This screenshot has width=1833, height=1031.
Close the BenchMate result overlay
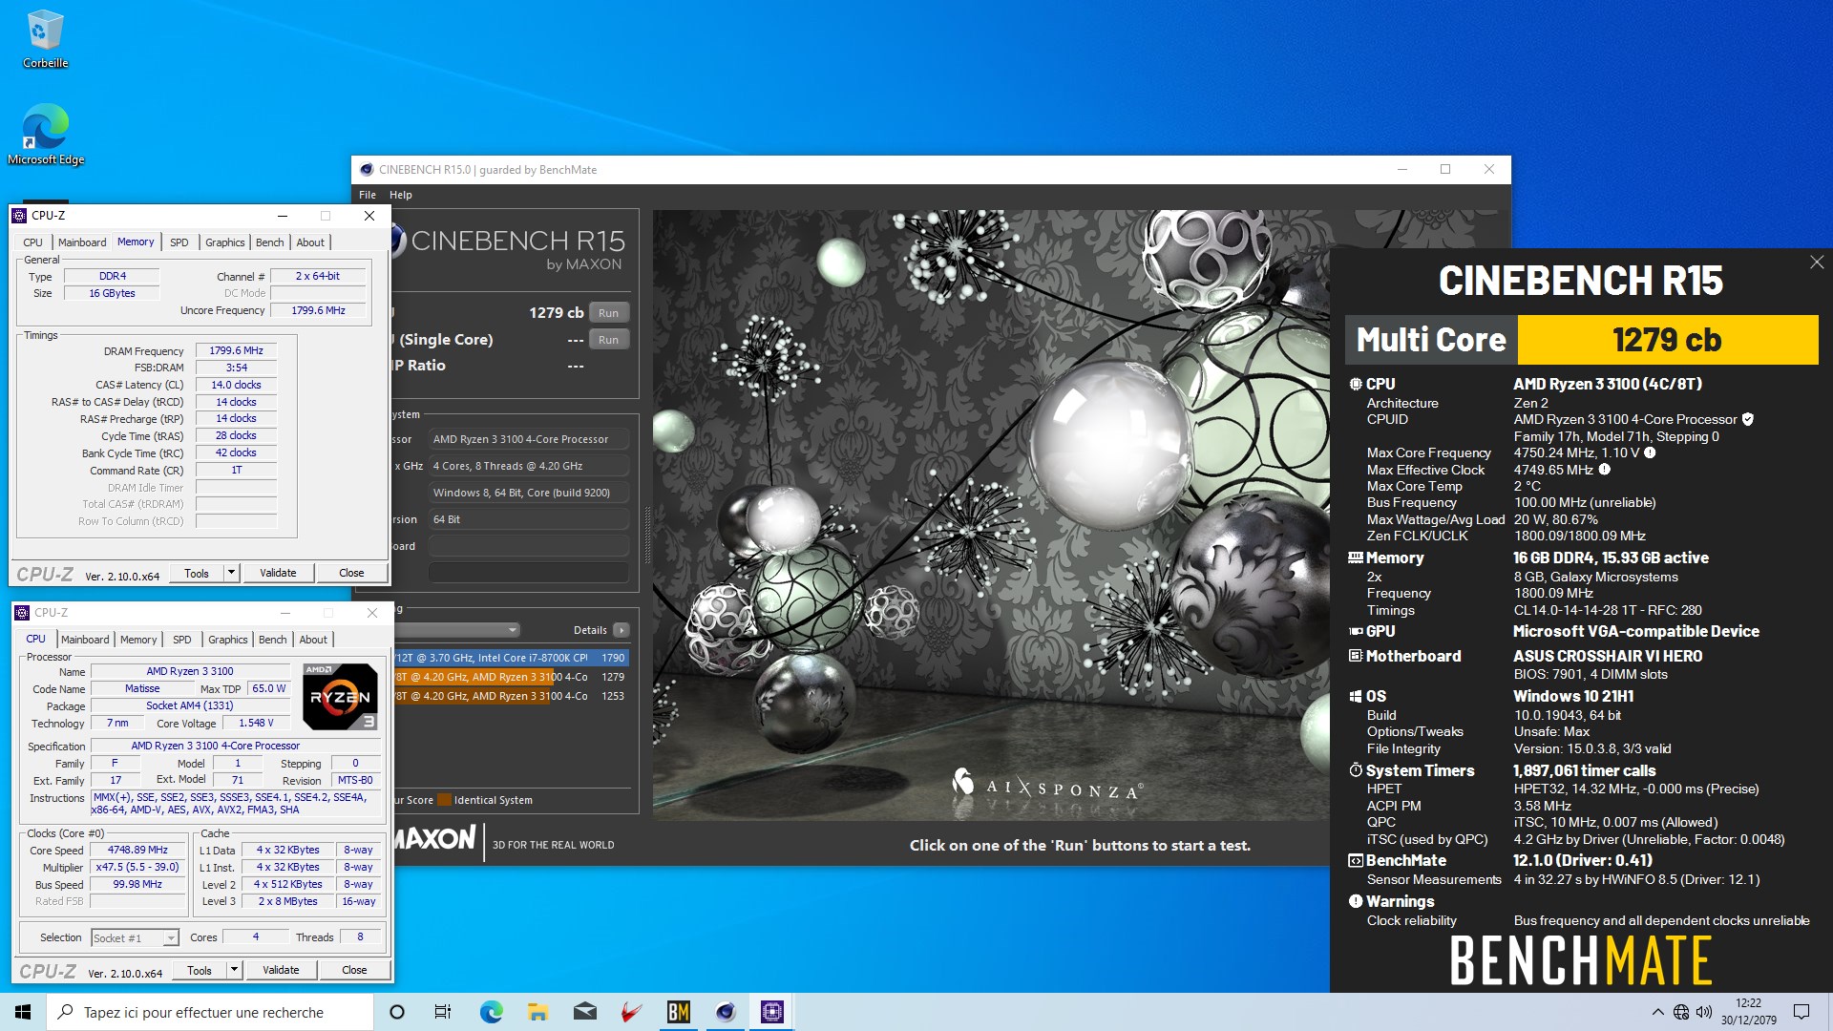pyautogui.click(x=1816, y=262)
